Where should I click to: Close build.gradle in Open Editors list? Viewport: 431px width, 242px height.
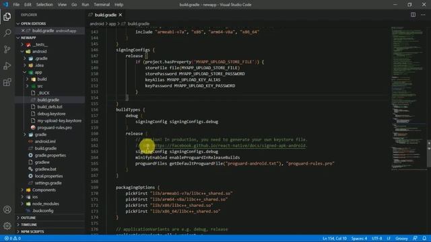point(23,31)
